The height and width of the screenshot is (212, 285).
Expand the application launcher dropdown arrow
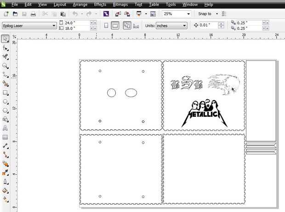pos(146,14)
